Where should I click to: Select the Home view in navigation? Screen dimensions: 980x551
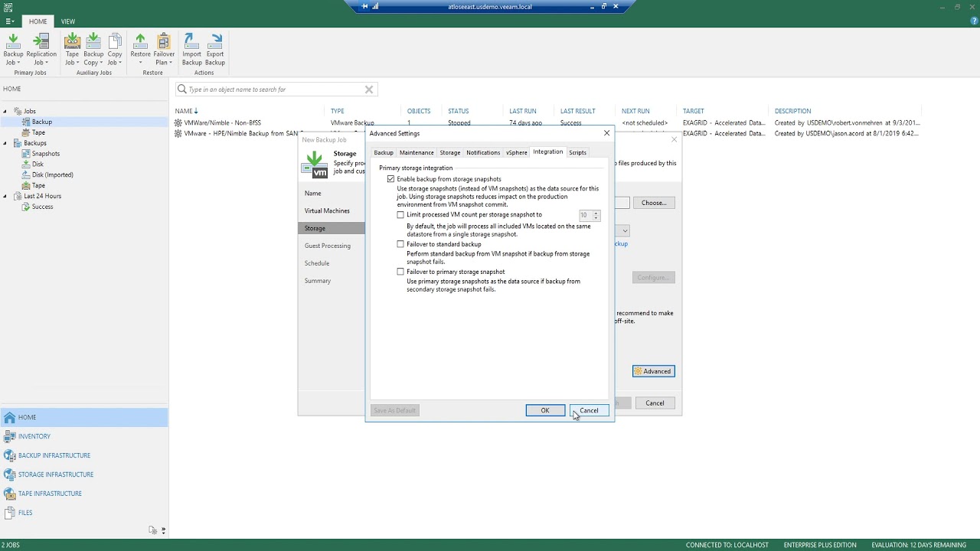(84, 417)
